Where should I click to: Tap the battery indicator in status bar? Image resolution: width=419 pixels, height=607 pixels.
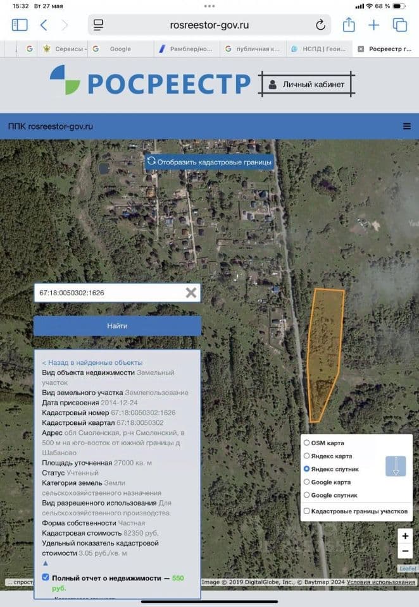(399, 6)
